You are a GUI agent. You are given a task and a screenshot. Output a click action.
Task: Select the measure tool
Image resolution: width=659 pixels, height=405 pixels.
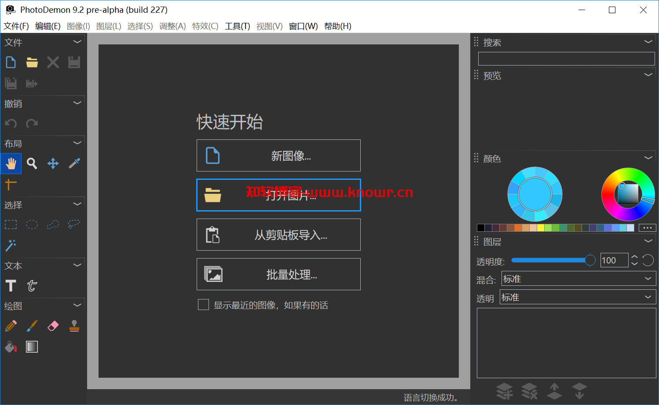tap(11, 184)
